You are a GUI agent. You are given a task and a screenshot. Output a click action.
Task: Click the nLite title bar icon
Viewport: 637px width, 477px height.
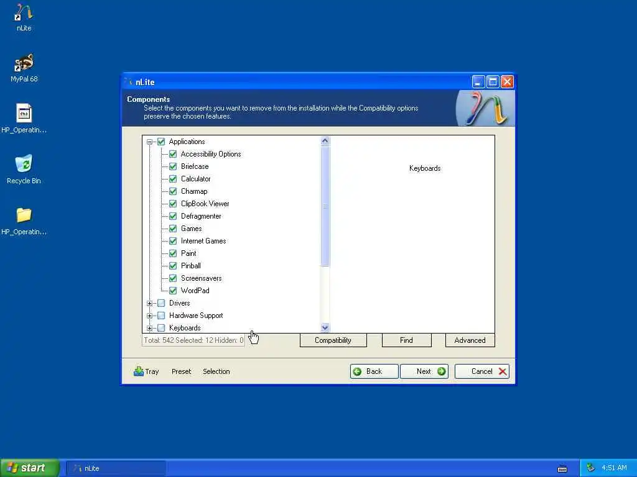[128, 82]
